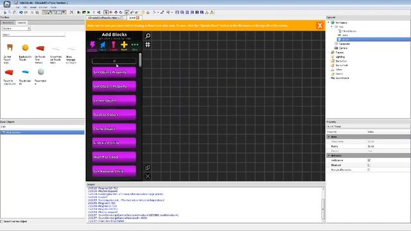Select the blue arrow block category
This screenshot has height=231, width=411.
coord(103,45)
